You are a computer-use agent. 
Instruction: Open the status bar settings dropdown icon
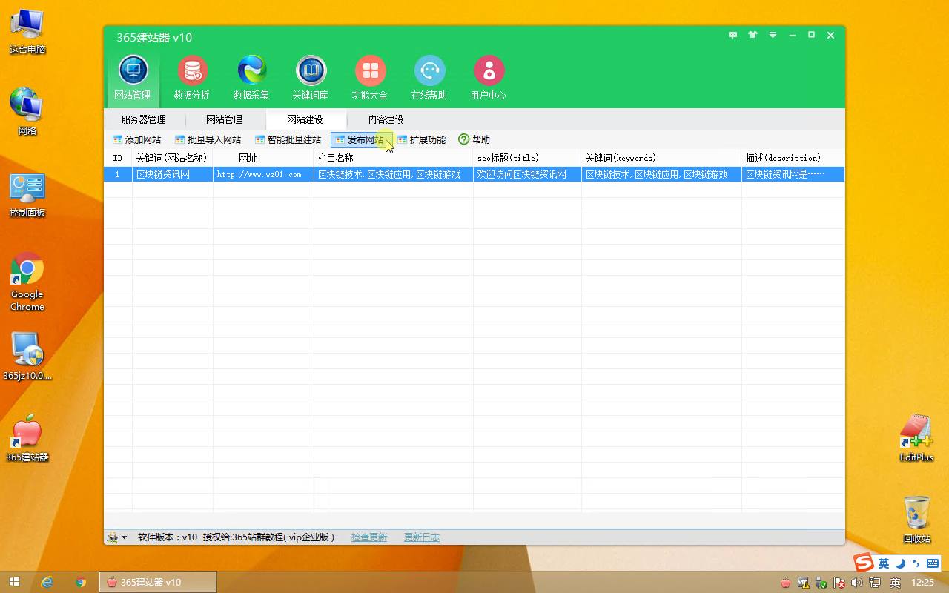116,537
